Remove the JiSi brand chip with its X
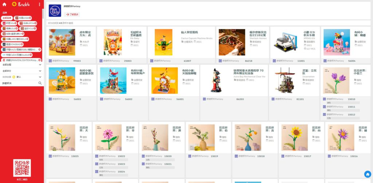This screenshot has width=373, height=183. click(x=15, y=23)
